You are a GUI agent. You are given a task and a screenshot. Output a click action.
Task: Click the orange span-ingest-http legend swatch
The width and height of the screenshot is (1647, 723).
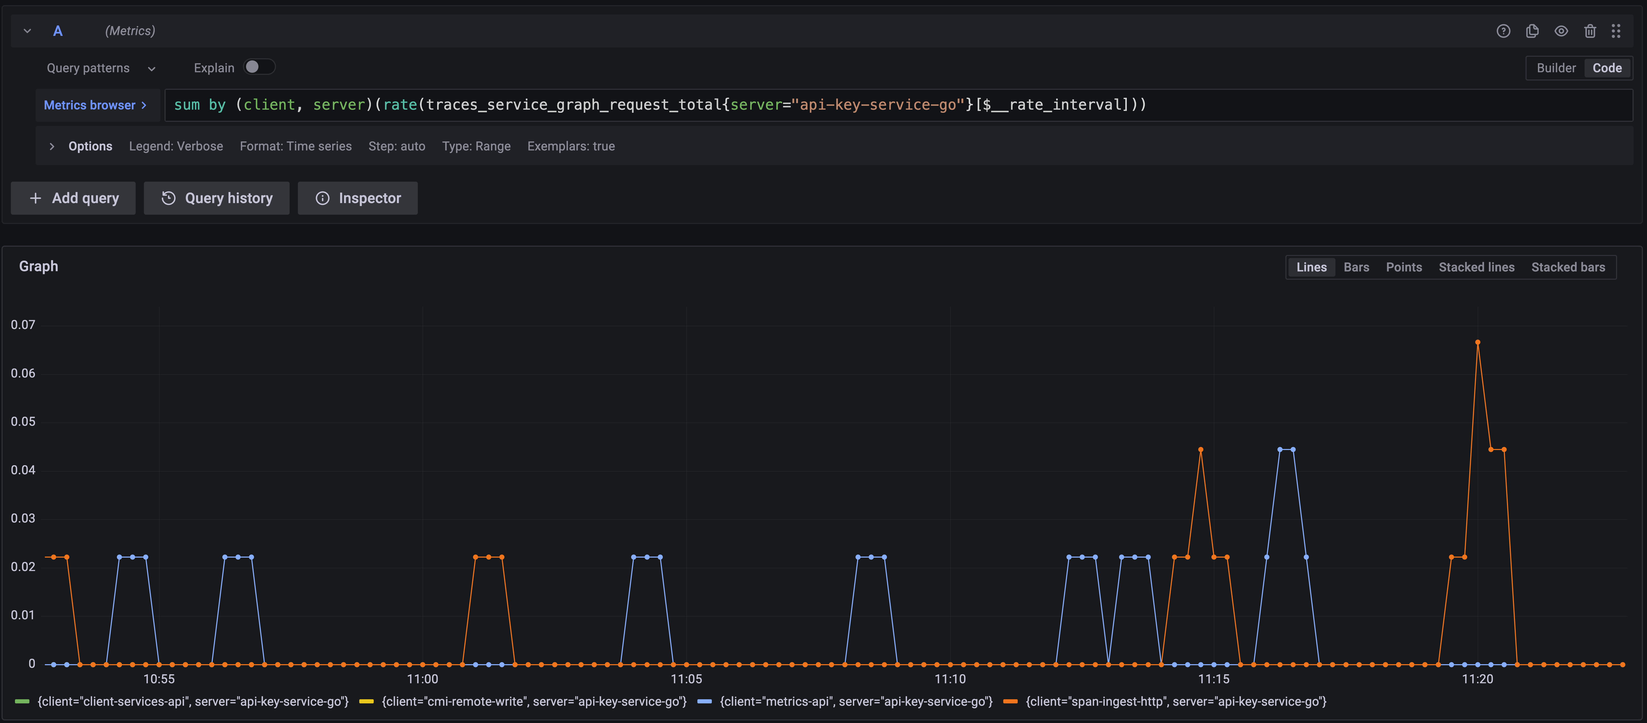[1011, 702]
